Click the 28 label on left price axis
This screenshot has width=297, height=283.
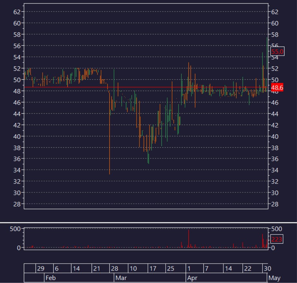pyautogui.click(x=17, y=204)
